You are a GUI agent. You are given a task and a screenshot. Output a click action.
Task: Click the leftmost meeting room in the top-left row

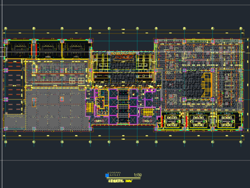[x=19, y=49]
